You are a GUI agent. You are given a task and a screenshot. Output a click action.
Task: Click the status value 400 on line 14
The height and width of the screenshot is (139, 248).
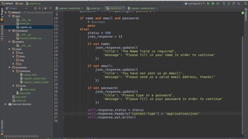[108, 33]
